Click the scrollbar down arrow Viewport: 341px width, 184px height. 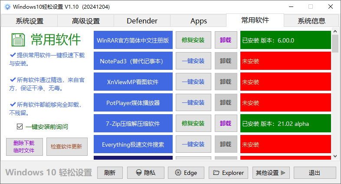tap(335, 156)
